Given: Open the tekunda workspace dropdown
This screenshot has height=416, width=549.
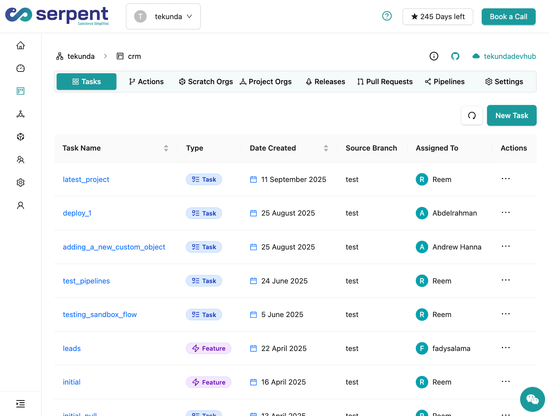Looking at the screenshot, I should 163,17.
